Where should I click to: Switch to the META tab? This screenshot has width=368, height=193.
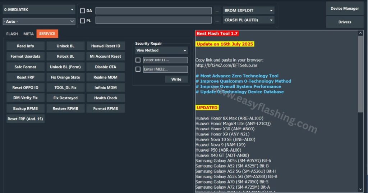coord(28,34)
